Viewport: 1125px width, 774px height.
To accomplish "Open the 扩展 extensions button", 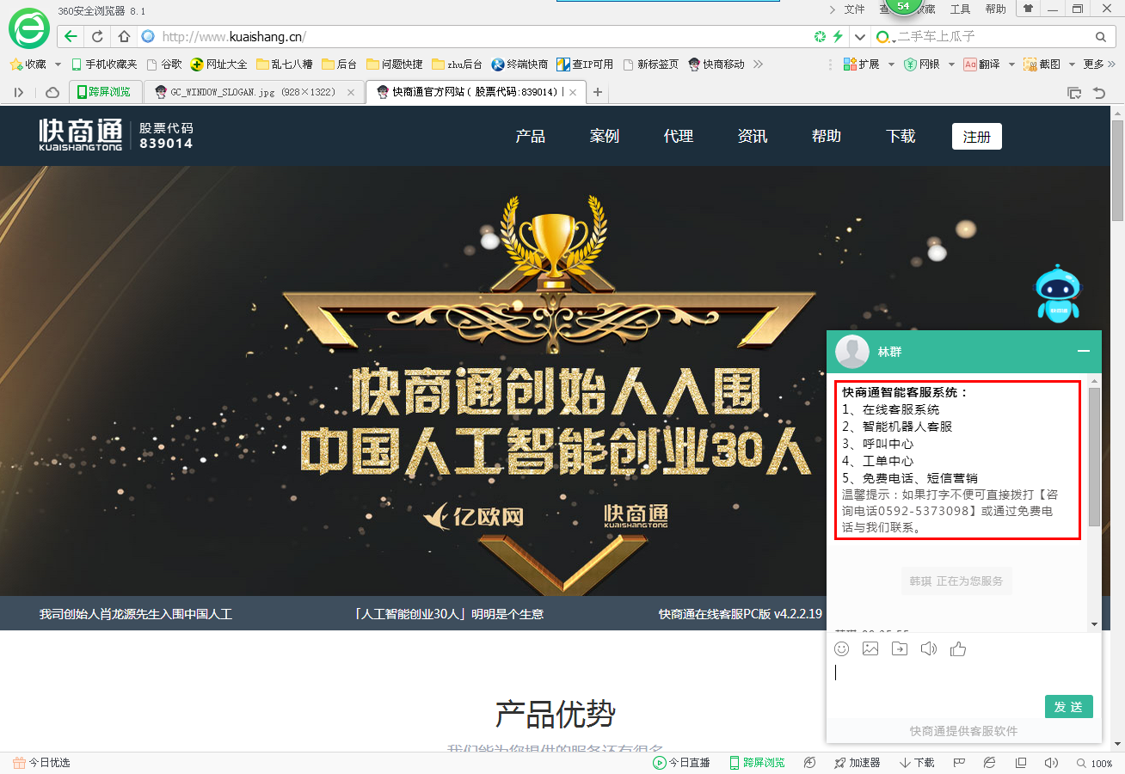I will [861, 64].
